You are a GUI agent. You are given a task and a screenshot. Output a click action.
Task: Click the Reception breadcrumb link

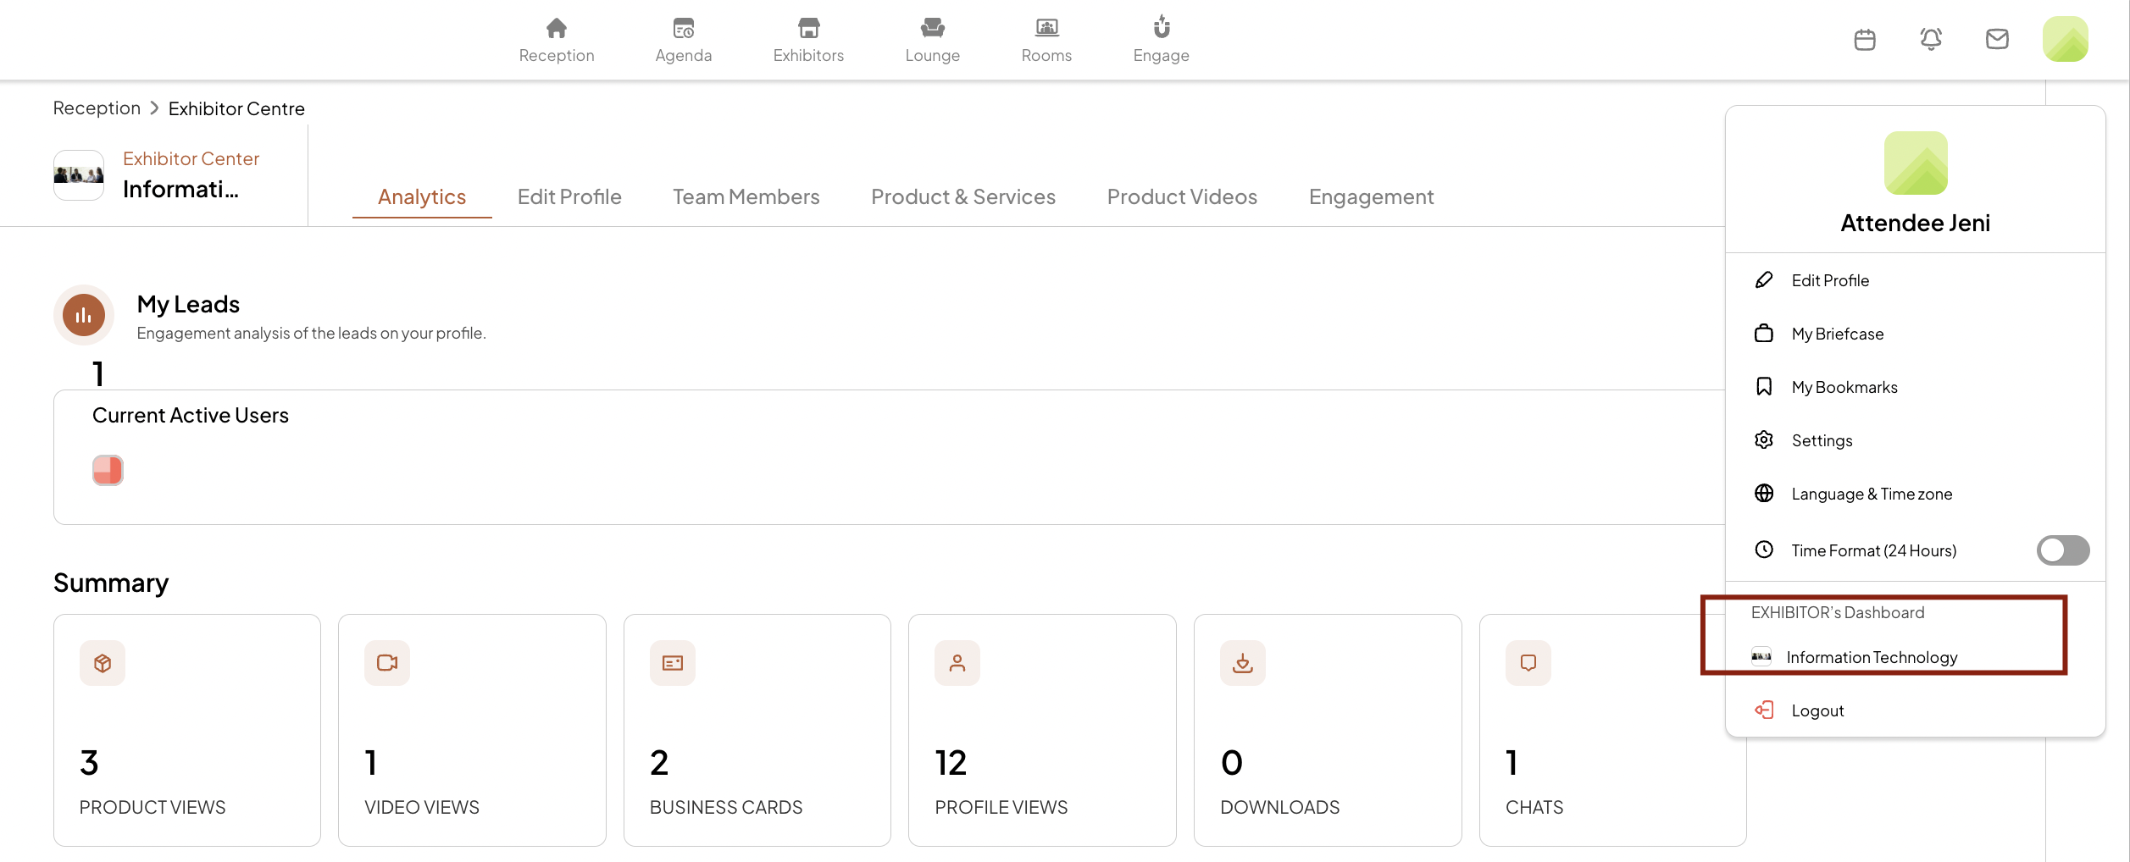tap(97, 108)
